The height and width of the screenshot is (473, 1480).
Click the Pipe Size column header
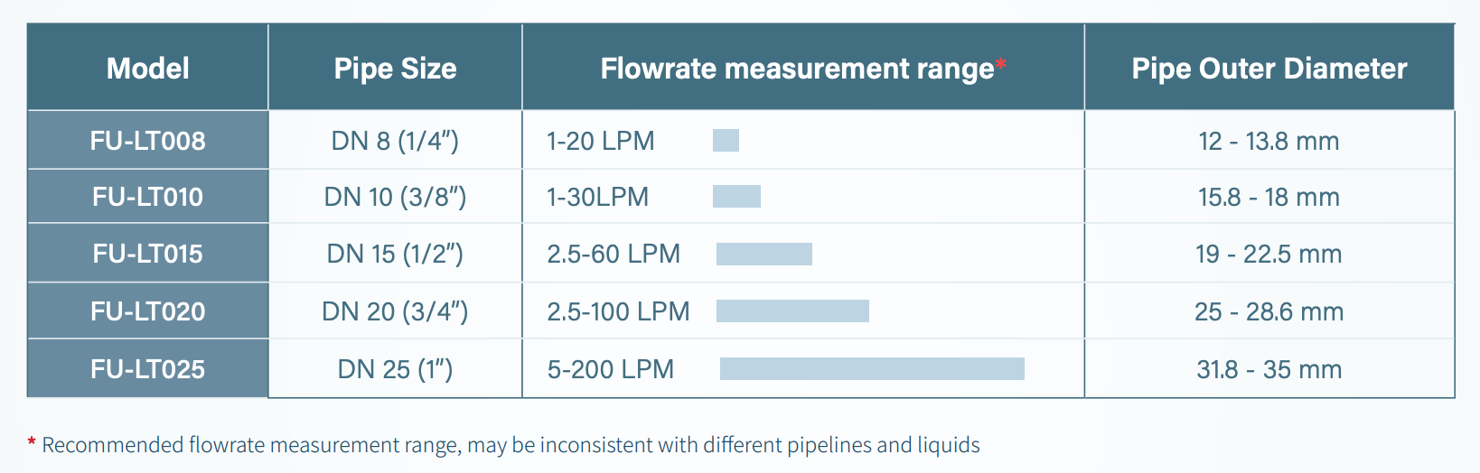[x=395, y=69]
